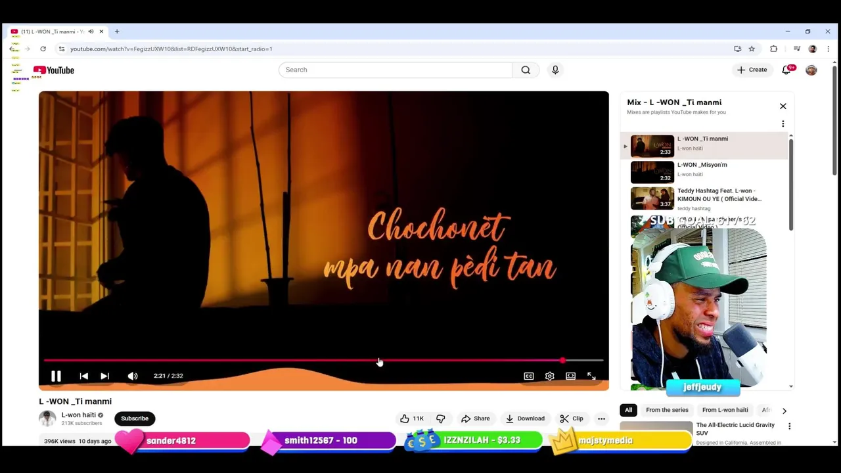Open the L-won haïti channel name link
This screenshot has height=473, width=841.
pyautogui.click(x=79, y=415)
